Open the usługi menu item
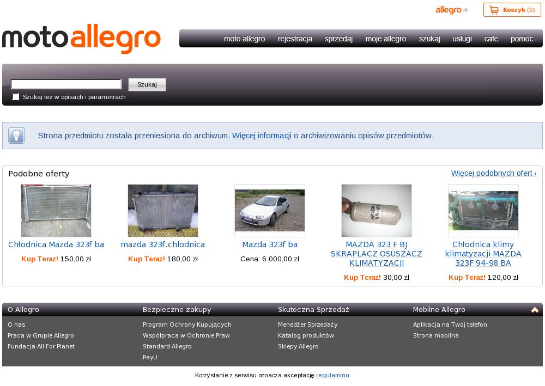 pyautogui.click(x=462, y=39)
